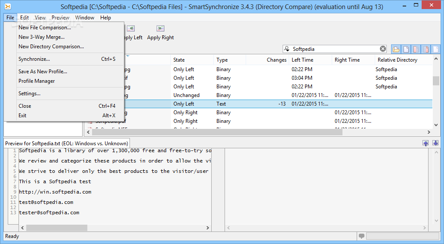Click the right preview pane scroll right arrow
Image resolution: width=444 pixels, height=244 pixels.
(424, 228)
